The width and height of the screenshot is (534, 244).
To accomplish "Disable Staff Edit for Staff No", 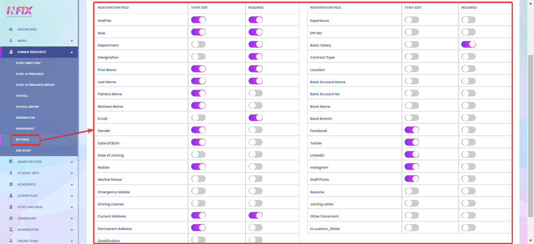I will pos(198,20).
